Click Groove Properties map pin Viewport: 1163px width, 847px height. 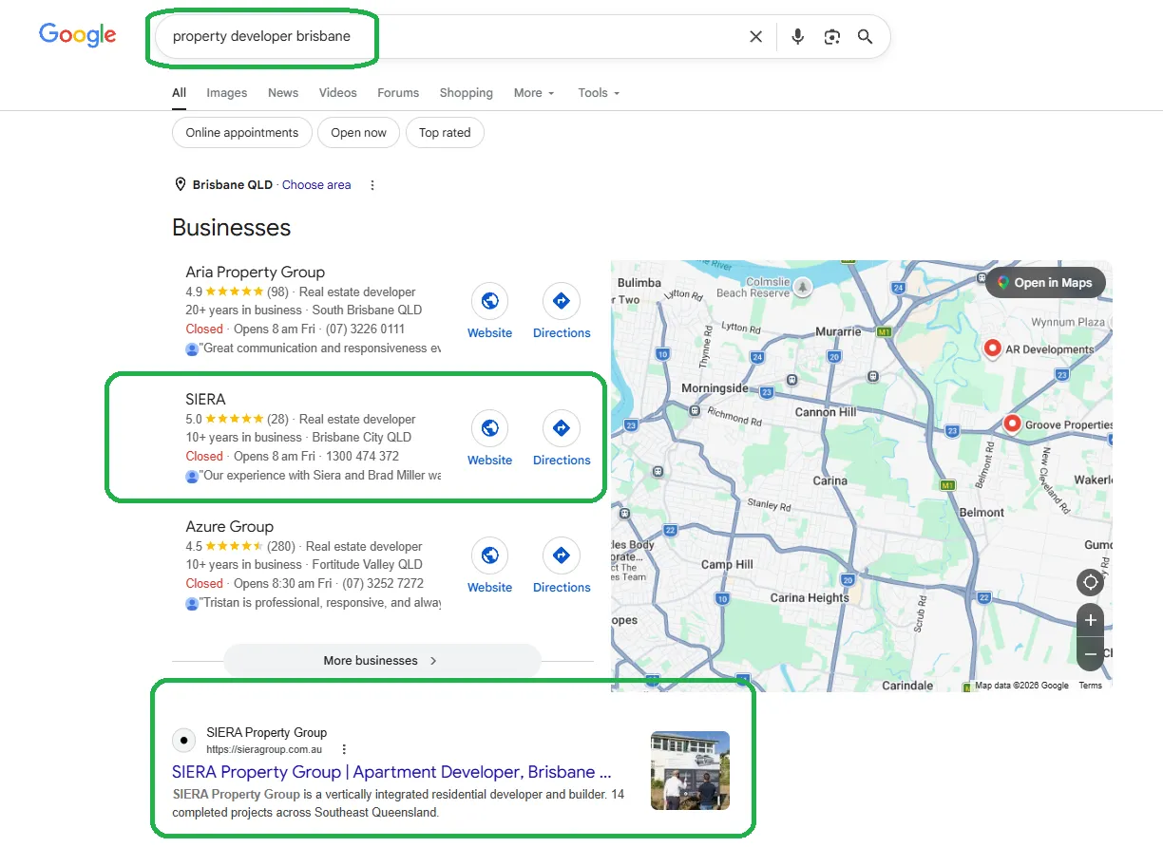[x=1012, y=424]
